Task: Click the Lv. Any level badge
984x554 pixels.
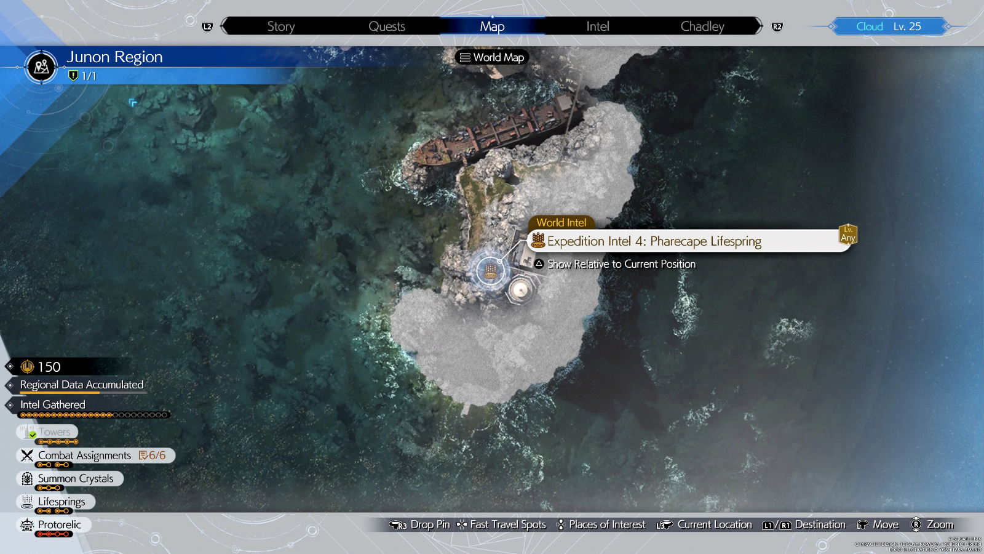Action: [x=848, y=234]
